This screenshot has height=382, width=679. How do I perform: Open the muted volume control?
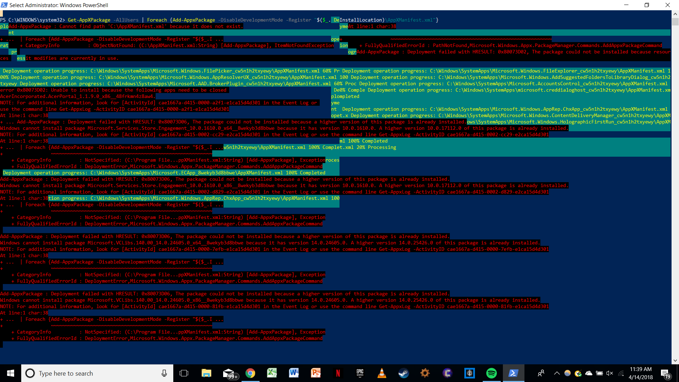pos(610,373)
